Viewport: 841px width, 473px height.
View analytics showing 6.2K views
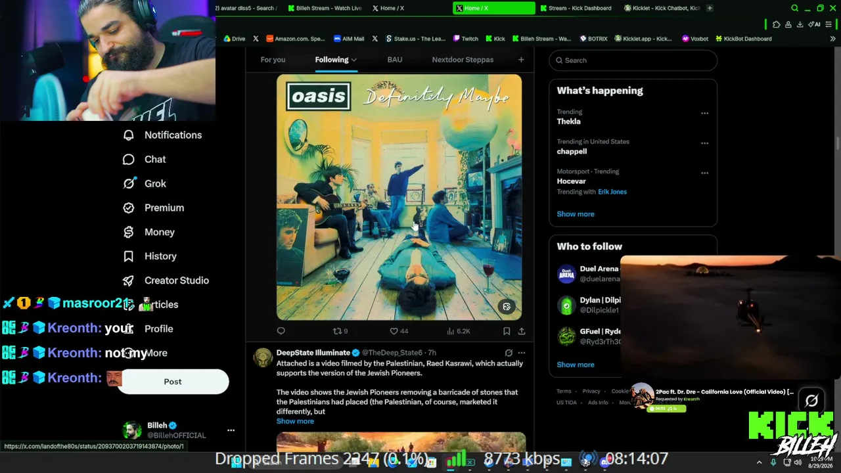click(459, 331)
